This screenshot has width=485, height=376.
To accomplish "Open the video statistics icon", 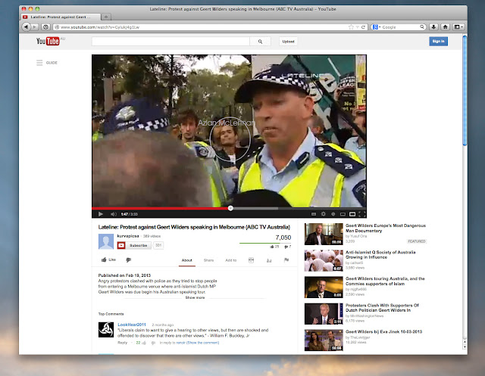I will (x=269, y=260).
